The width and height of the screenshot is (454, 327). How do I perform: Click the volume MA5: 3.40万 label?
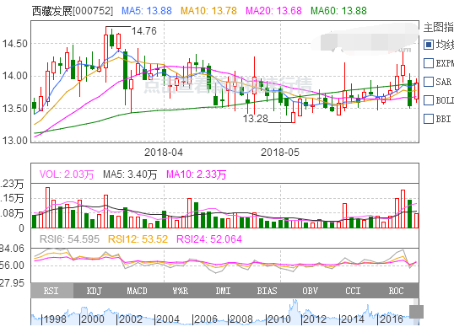130,174
